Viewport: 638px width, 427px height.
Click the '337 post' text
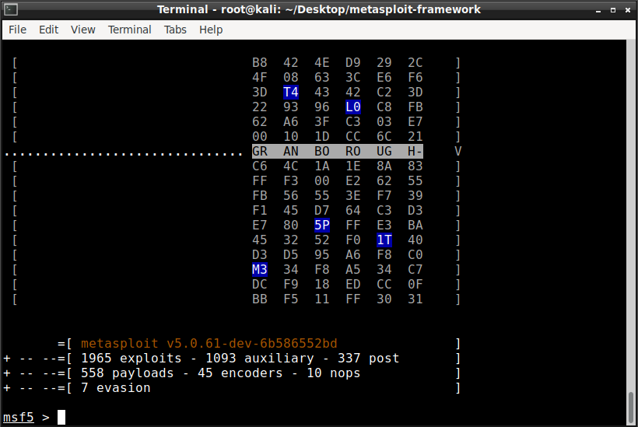pyautogui.click(x=368, y=359)
